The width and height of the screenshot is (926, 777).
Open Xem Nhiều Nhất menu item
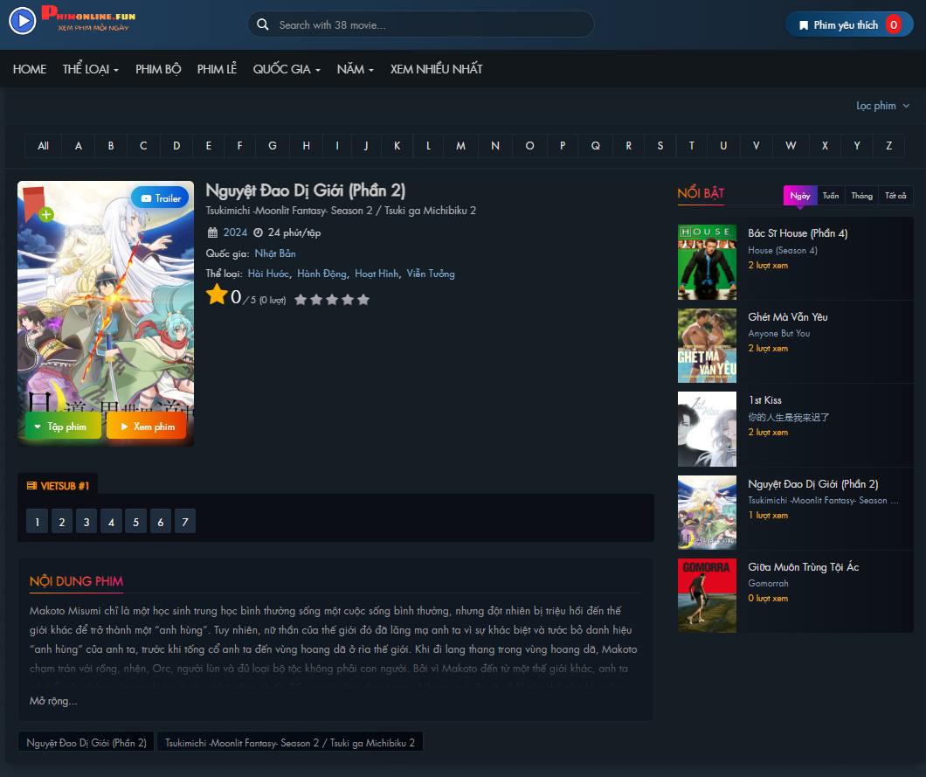coord(436,69)
